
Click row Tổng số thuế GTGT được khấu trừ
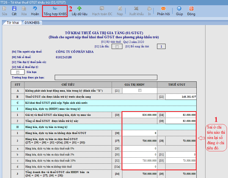[x=104, y=121]
